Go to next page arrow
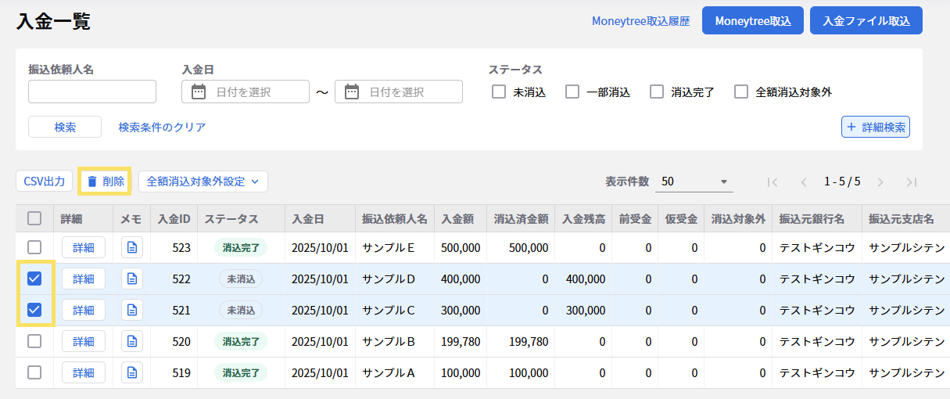This screenshot has height=399, width=950. tap(880, 182)
